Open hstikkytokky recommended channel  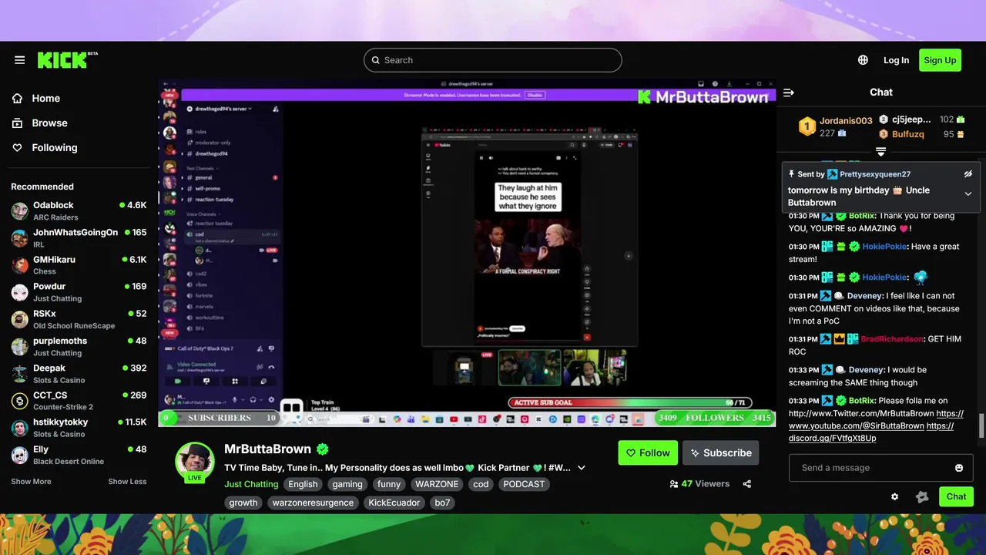79,428
